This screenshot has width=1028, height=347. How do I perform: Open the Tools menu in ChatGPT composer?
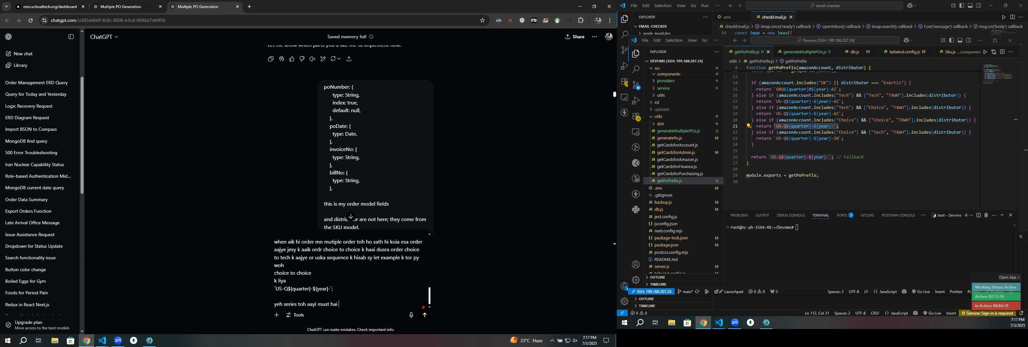pyautogui.click(x=295, y=316)
